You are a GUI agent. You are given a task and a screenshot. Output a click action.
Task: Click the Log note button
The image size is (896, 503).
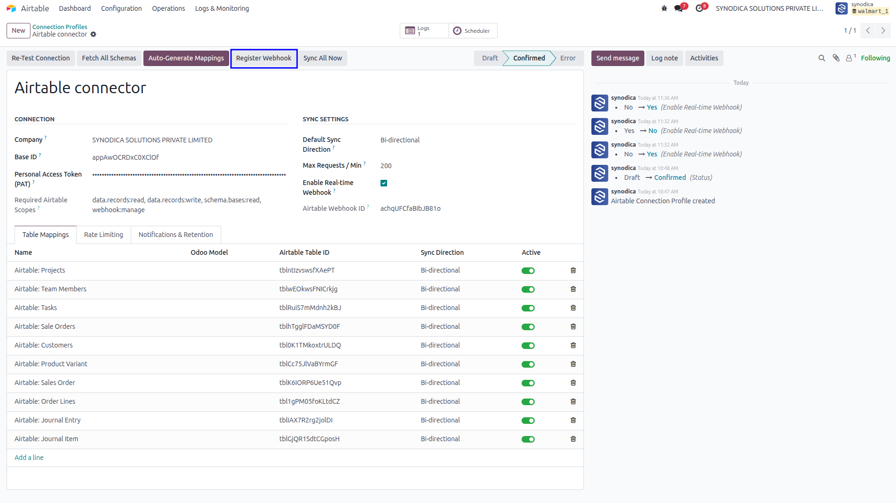[665, 58]
